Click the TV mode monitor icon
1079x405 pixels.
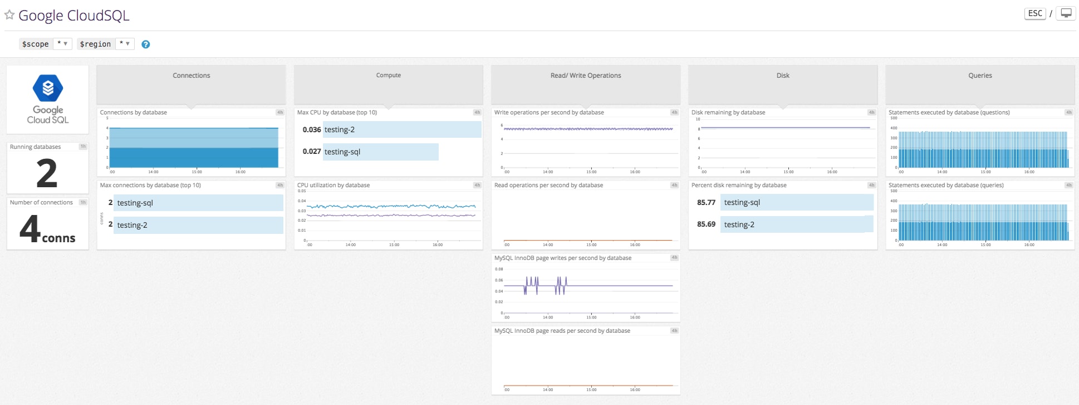[x=1066, y=13]
